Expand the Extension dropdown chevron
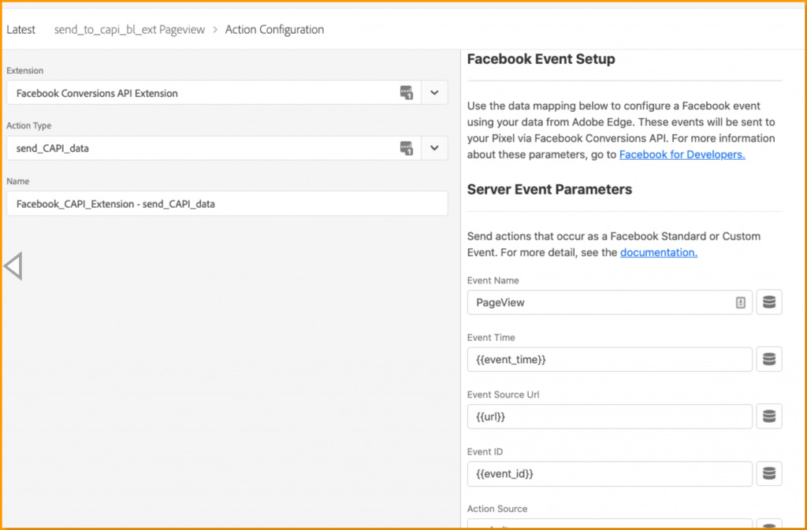This screenshot has width=807, height=530. pos(434,92)
